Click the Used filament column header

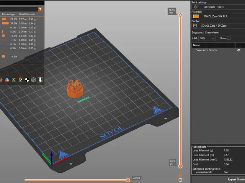pyautogui.click(x=27, y=14)
